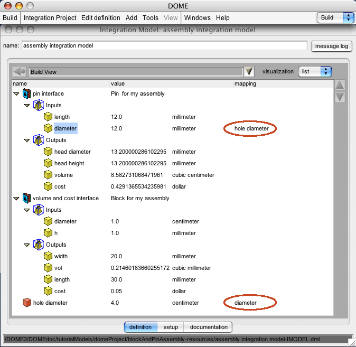Click the name column header
The width and height of the screenshot is (356, 347).
click(61, 83)
